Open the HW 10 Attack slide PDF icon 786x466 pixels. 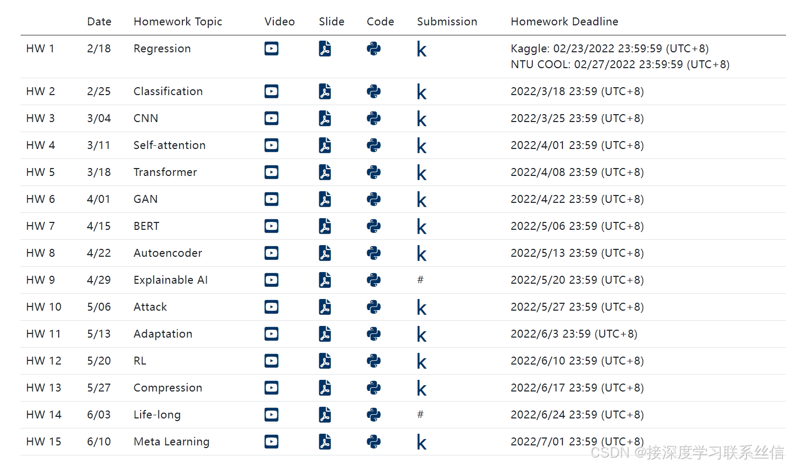(x=325, y=307)
